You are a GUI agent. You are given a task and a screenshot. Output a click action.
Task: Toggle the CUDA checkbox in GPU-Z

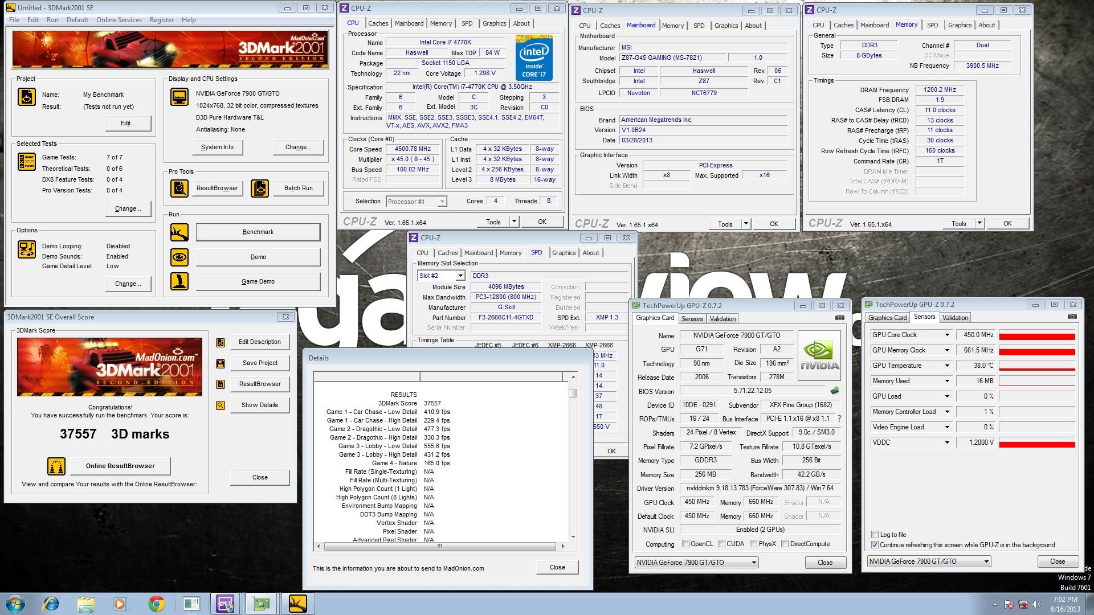722,544
